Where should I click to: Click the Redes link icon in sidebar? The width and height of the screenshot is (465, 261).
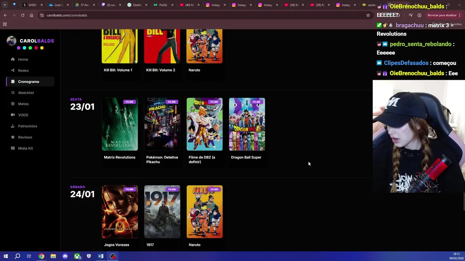(x=13, y=70)
